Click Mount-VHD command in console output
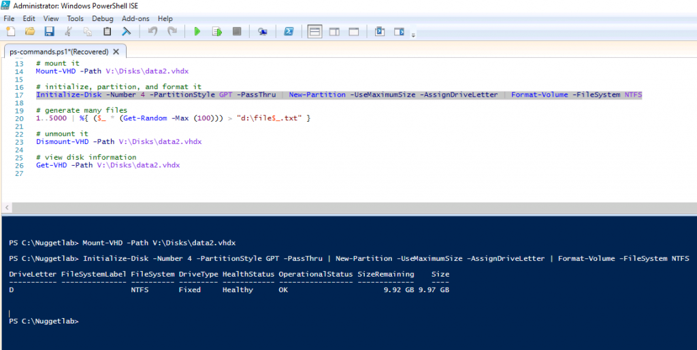This screenshot has height=350, width=697. [159, 243]
